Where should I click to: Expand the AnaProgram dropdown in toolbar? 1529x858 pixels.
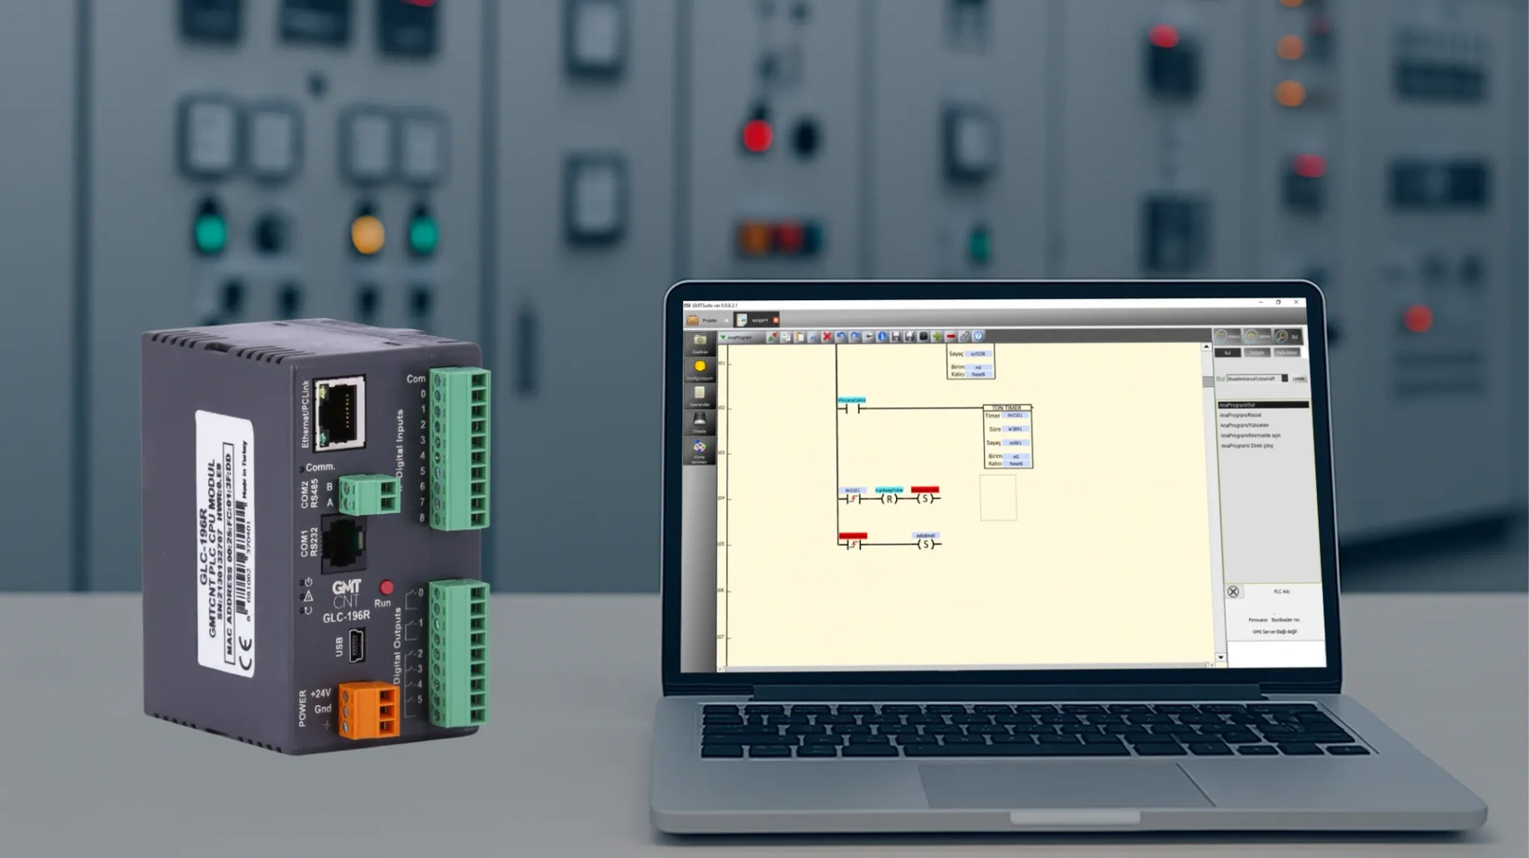723,337
